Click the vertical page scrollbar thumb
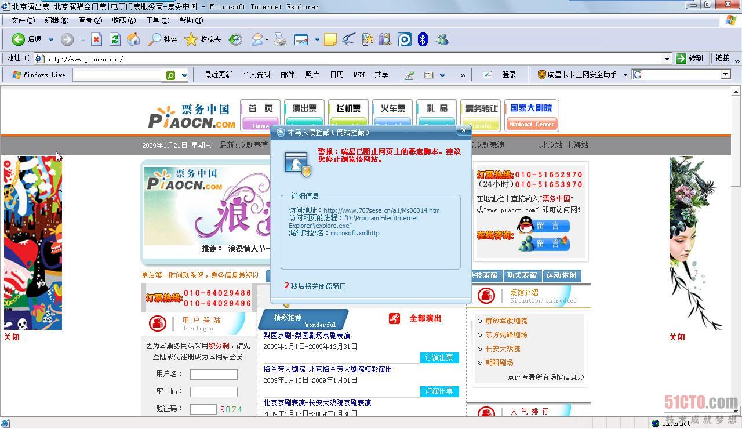742x429 pixels. pyautogui.click(x=736, y=141)
